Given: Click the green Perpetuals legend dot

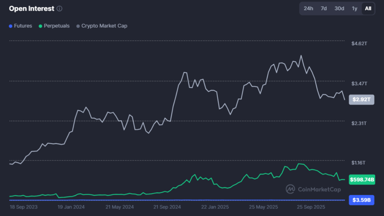Looking at the screenshot, I should tap(40, 26).
